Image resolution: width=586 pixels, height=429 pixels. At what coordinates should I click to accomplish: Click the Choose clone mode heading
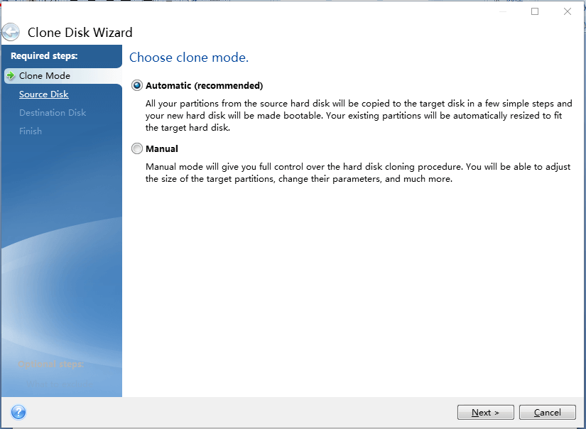click(x=189, y=58)
